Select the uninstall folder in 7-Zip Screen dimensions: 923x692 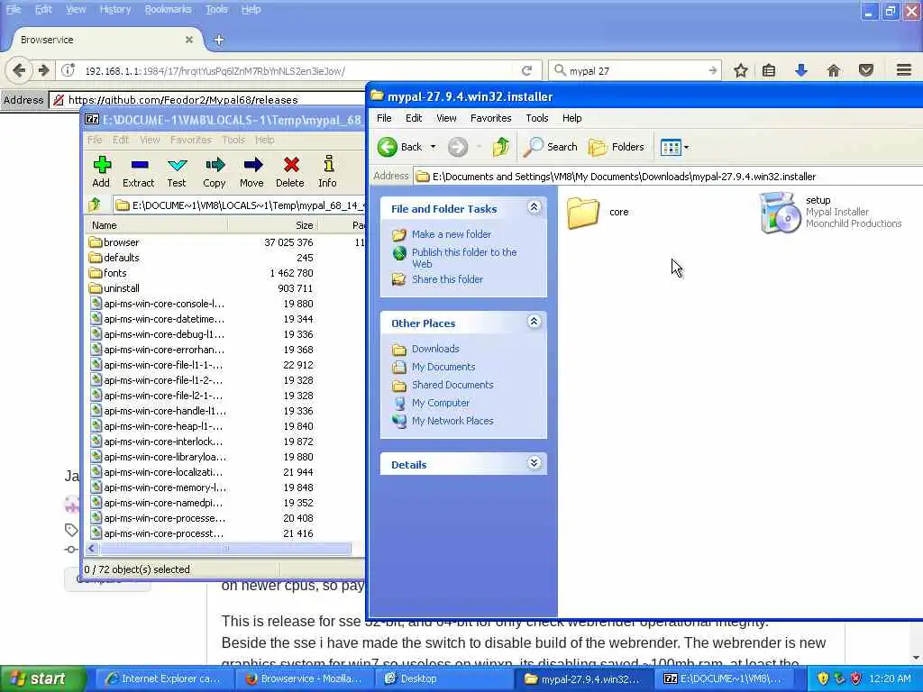(x=114, y=288)
